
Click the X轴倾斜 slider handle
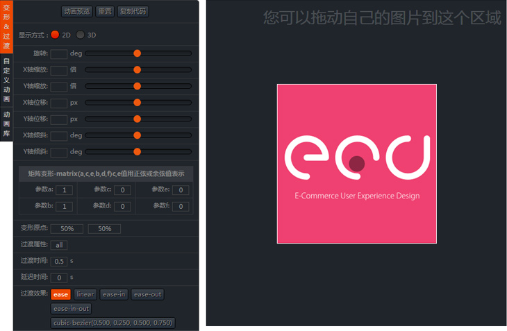pyautogui.click(x=137, y=135)
